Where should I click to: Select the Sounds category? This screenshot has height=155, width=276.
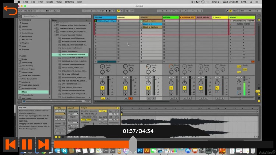coord(25,23)
